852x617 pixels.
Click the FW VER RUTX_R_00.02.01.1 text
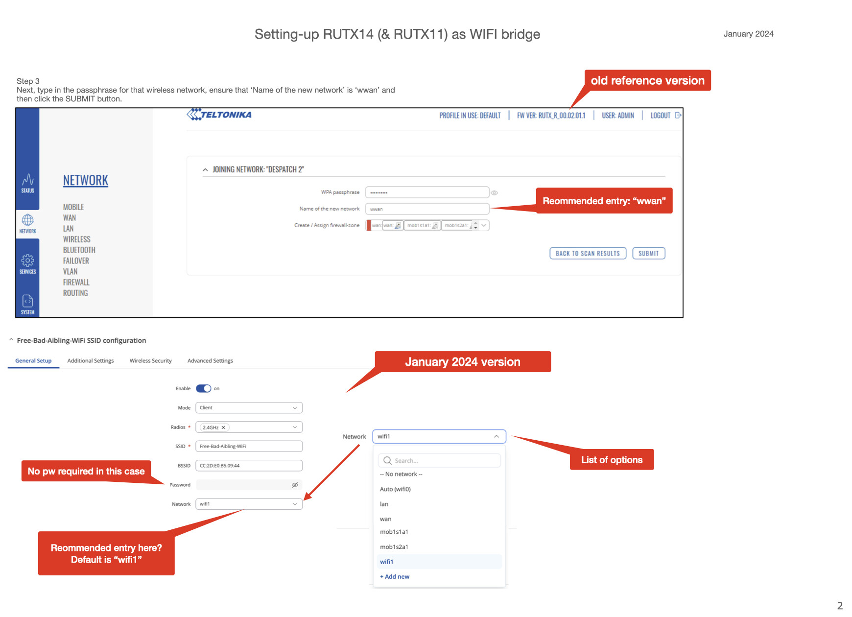click(x=551, y=116)
